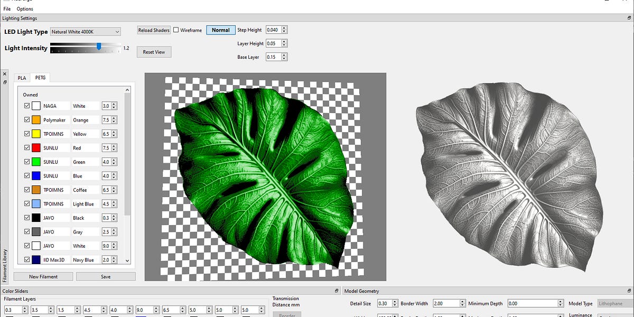
Task: Uncheck the SUNLU Green filament checkbox
Action: click(27, 162)
